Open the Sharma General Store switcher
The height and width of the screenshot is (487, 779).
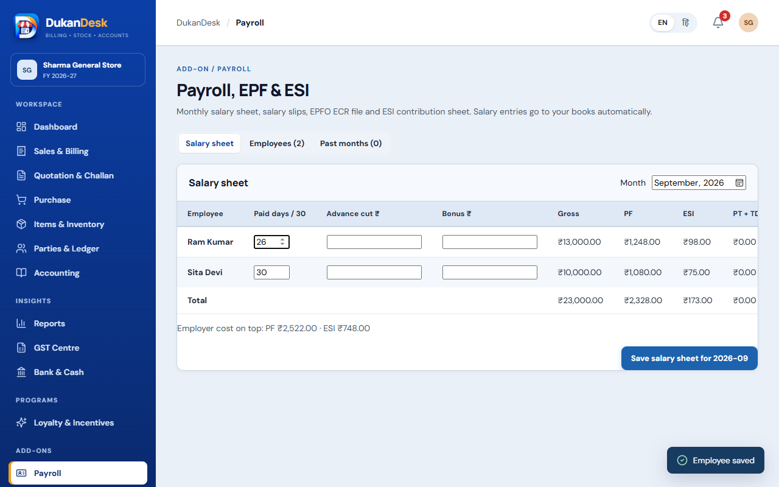[x=78, y=69]
